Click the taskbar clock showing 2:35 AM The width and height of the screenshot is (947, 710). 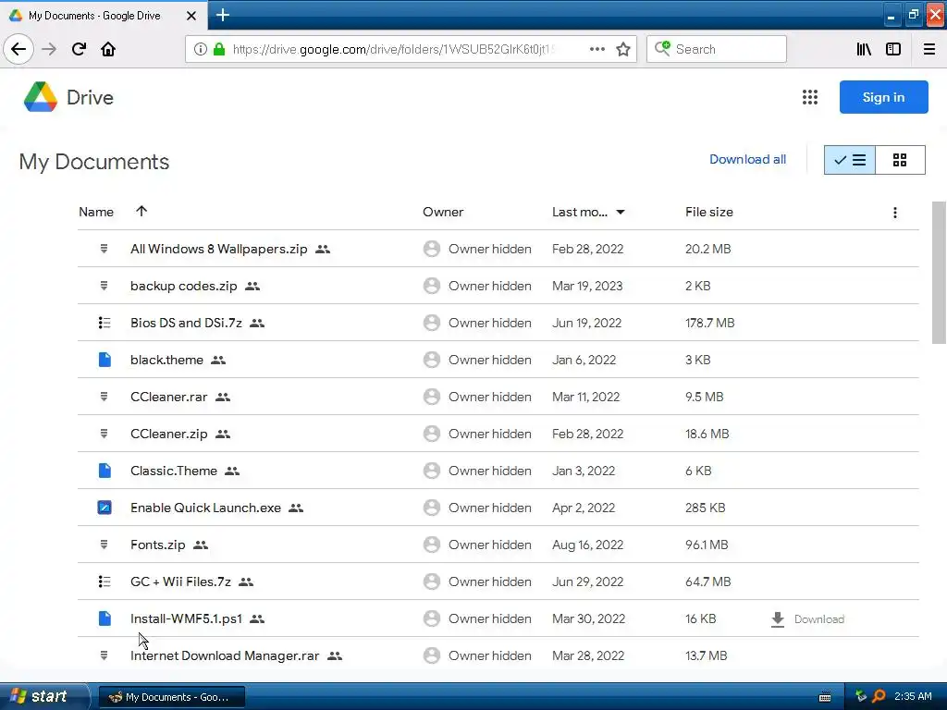pyautogui.click(x=913, y=696)
